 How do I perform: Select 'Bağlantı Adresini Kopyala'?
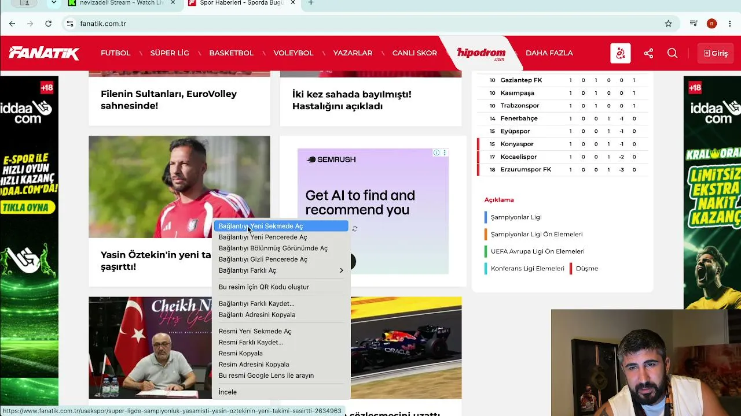281,314
